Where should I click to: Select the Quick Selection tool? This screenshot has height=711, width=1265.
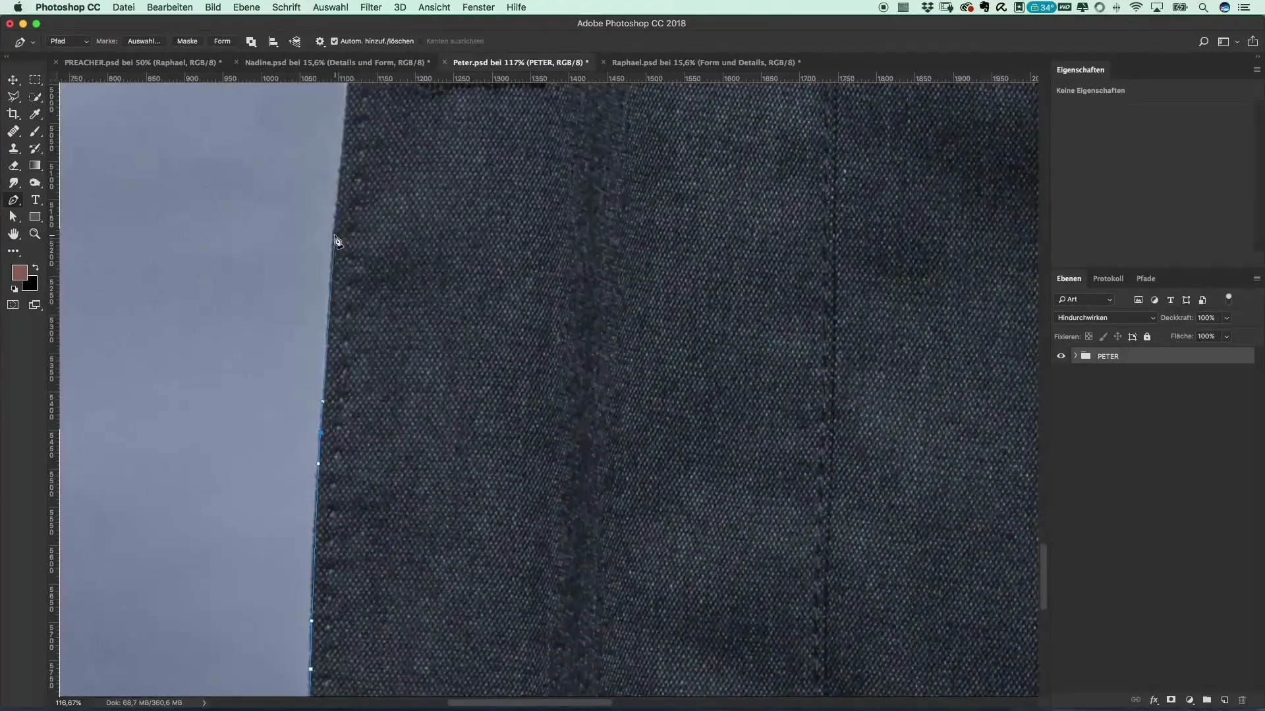coord(35,97)
